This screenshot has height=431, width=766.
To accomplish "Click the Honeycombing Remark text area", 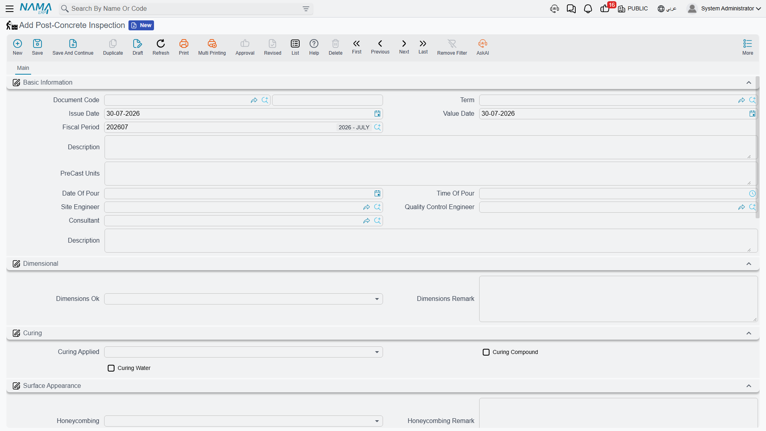I will click(618, 413).
